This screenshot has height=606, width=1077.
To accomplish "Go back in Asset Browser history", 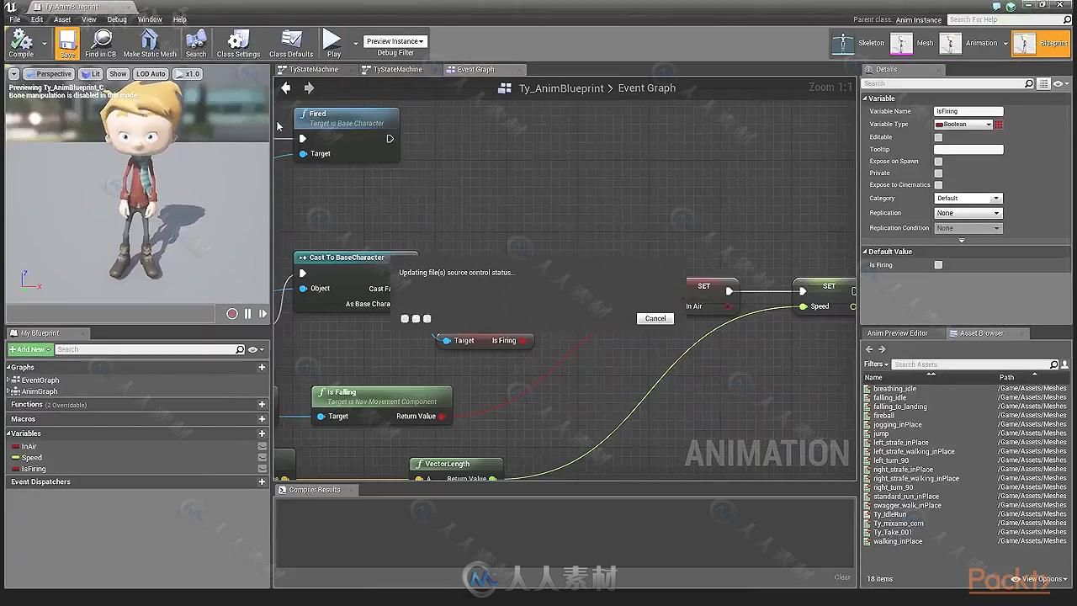I will 871,349.
